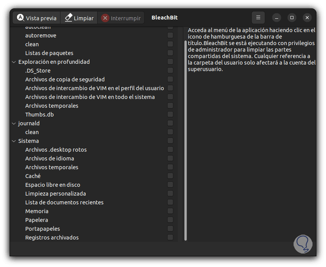Tick Archivos de copia de seguridad checkbox

170,79
